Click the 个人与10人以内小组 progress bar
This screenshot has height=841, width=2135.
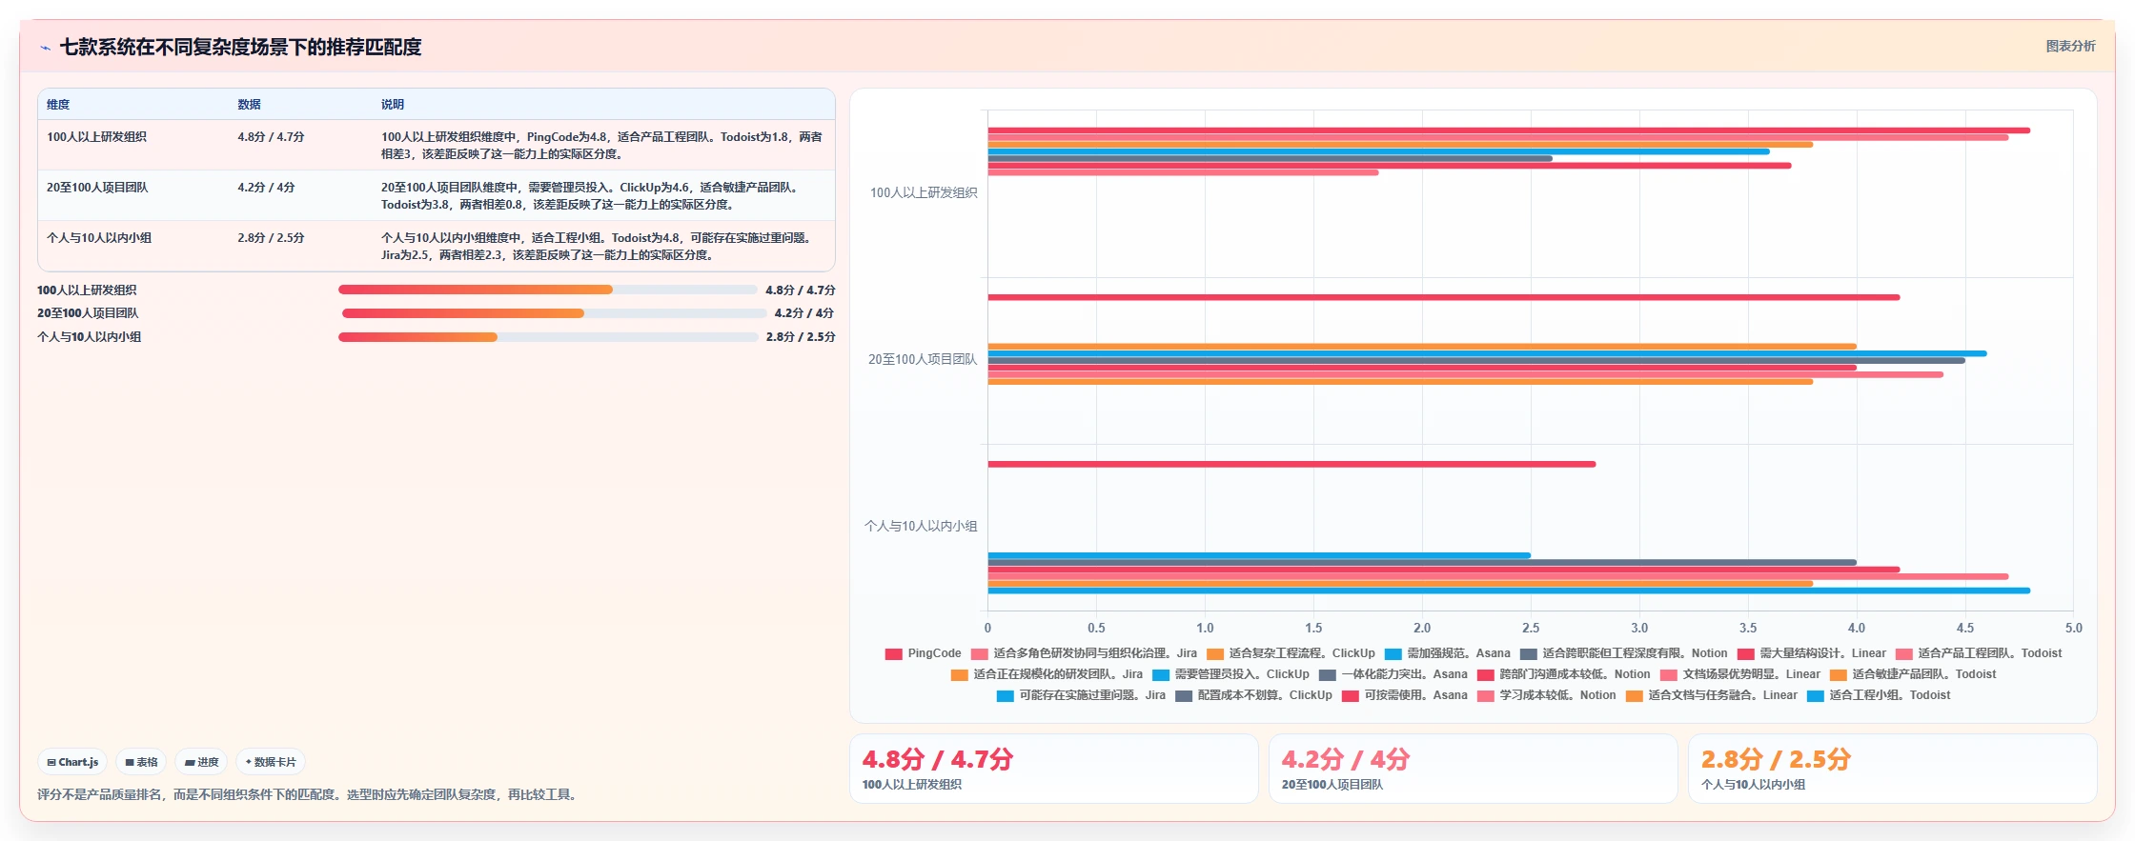click(548, 337)
